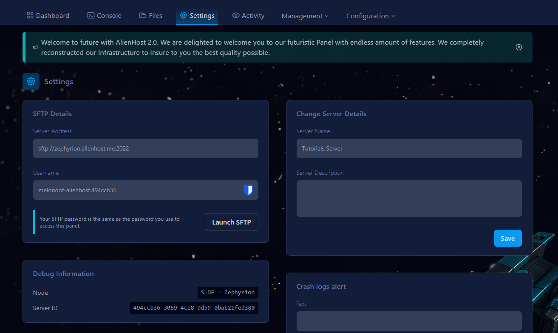Open the Dashboard tab

(x=48, y=15)
